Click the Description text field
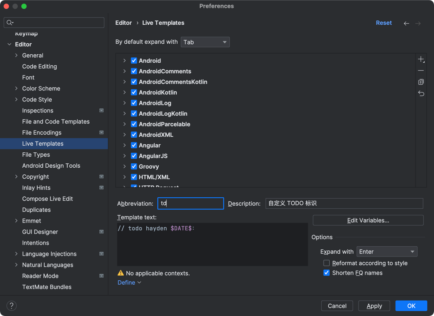 tap(344, 203)
